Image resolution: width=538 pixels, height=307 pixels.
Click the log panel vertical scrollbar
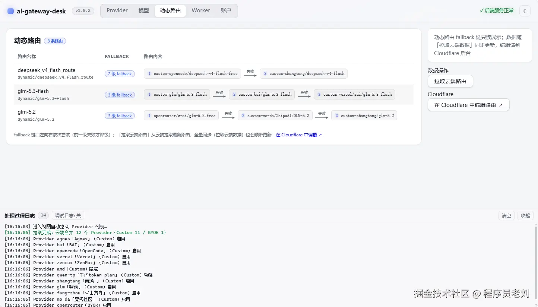[x=536, y=265]
